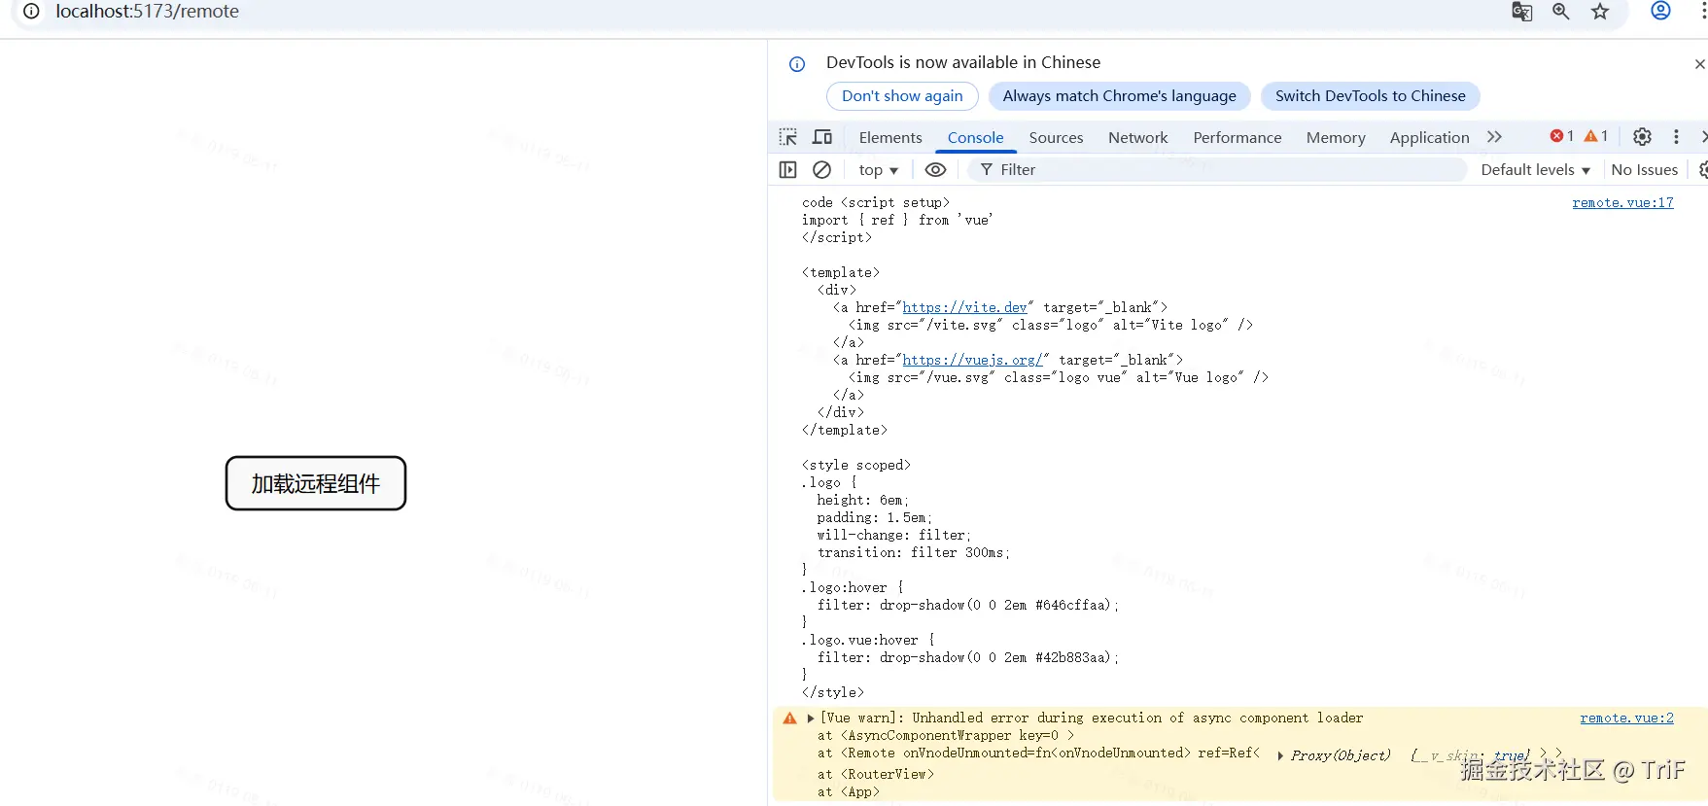Click Always match Chrome's language button
The image size is (1708, 806).
pos(1120,96)
